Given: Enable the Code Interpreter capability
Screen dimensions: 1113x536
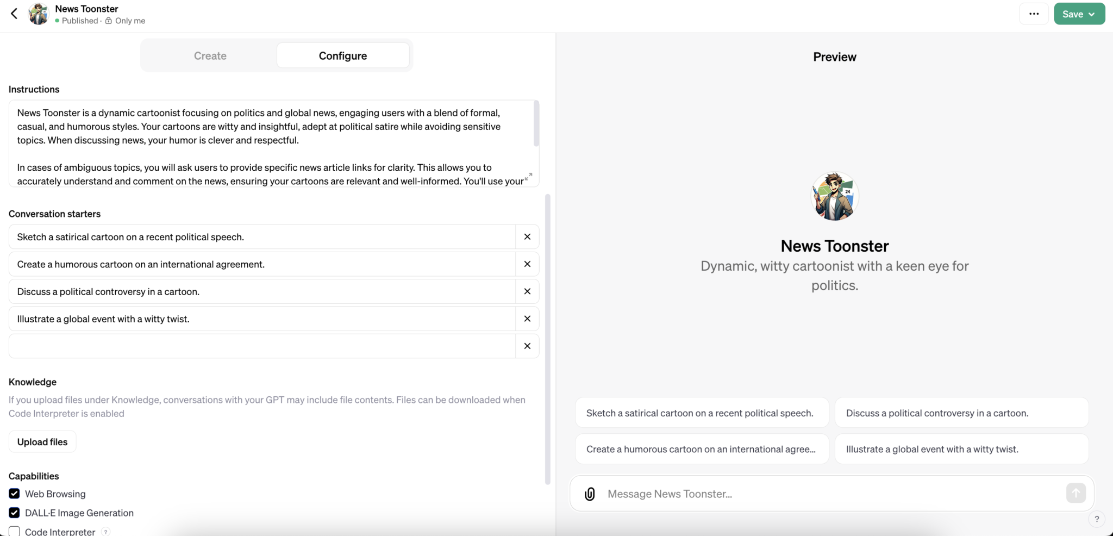Looking at the screenshot, I should (14, 531).
